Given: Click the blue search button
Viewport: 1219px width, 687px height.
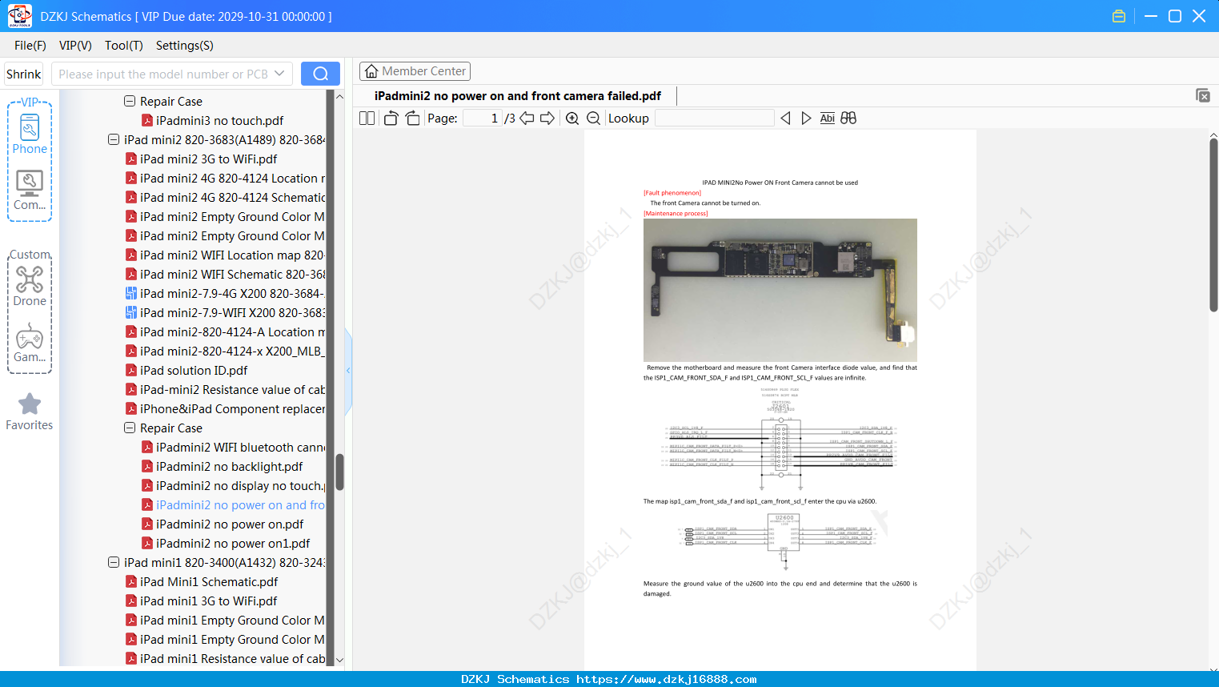Looking at the screenshot, I should coord(320,74).
